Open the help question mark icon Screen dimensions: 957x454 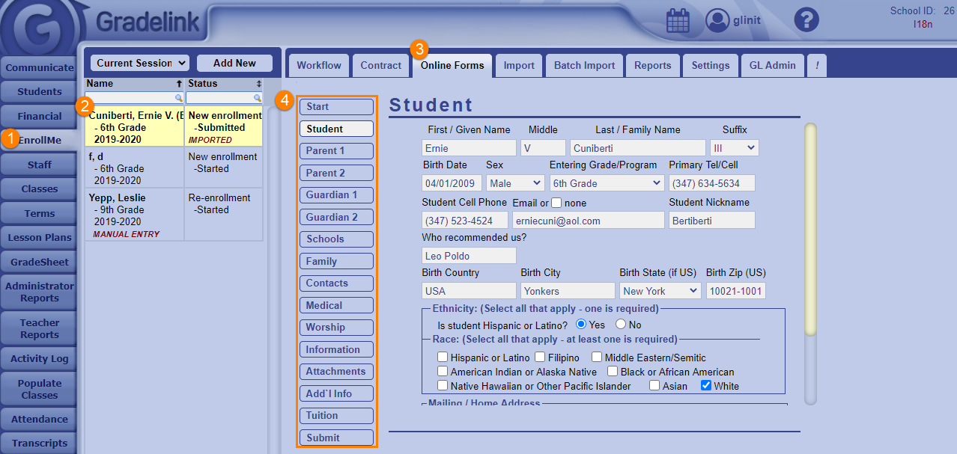click(806, 20)
